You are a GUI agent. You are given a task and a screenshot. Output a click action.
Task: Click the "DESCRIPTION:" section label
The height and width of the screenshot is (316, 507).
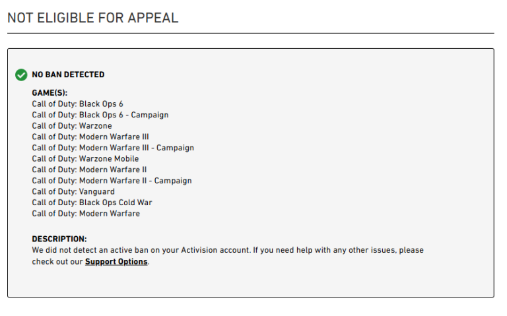click(x=59, y=239)
